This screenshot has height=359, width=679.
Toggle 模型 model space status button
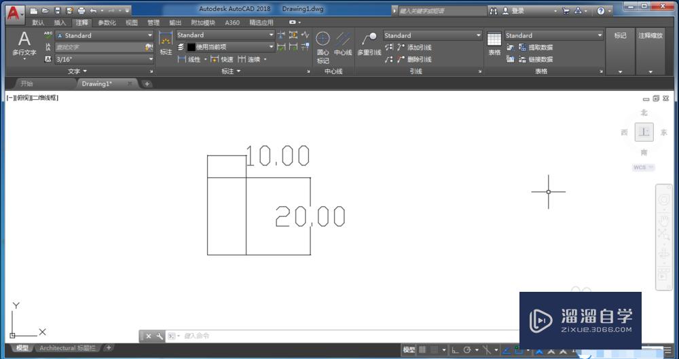[x=409, y=349]
